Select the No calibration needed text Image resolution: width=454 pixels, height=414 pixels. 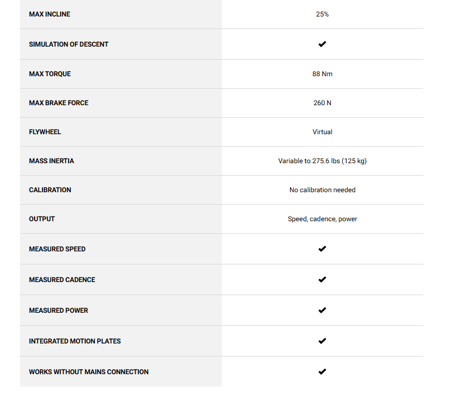322,190
